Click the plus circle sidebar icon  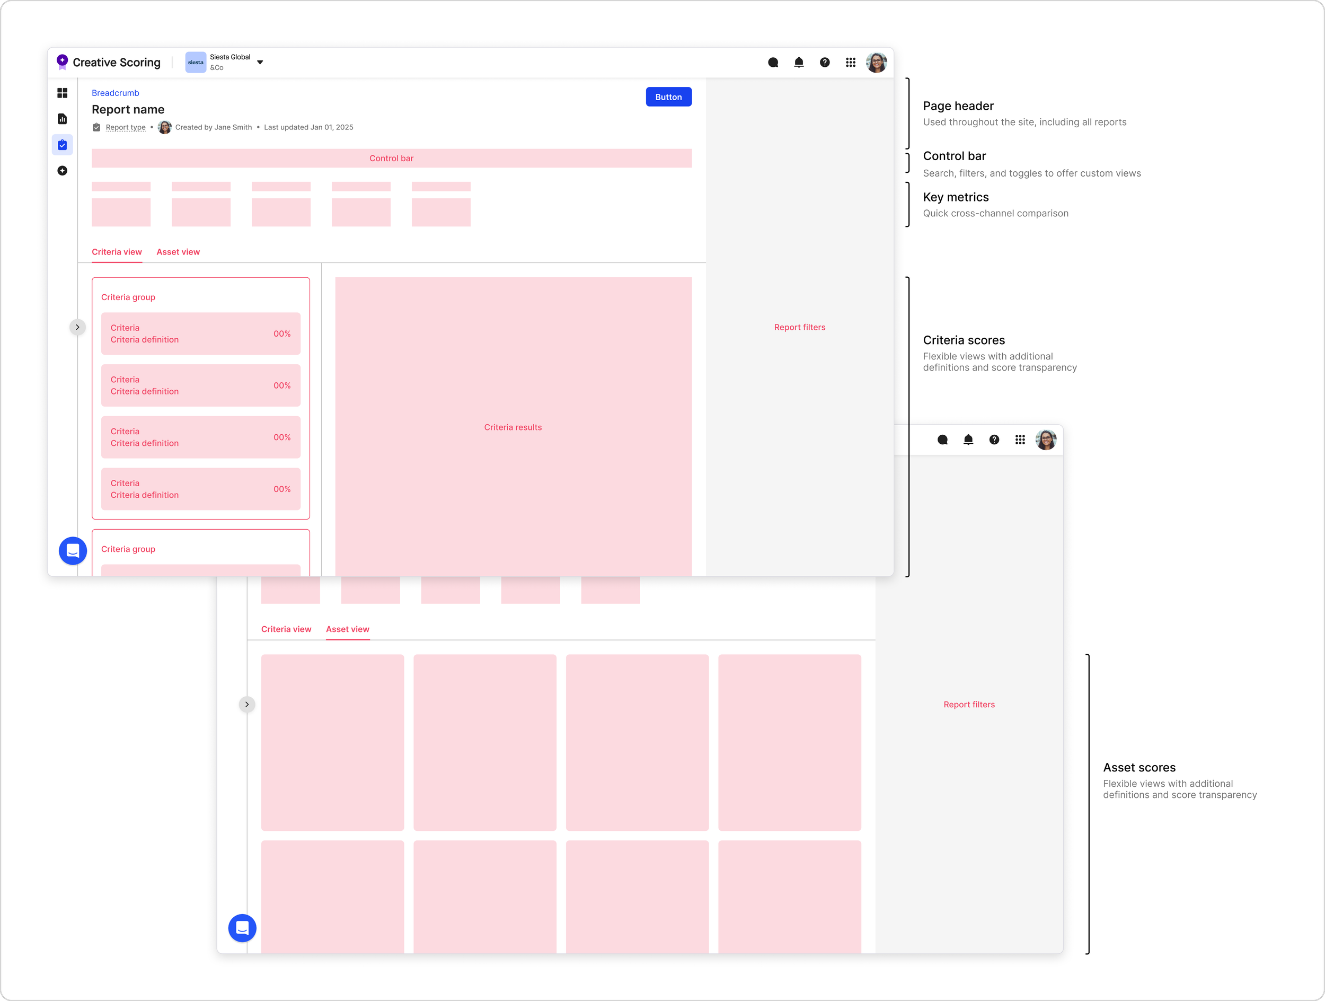pos(63,171)
